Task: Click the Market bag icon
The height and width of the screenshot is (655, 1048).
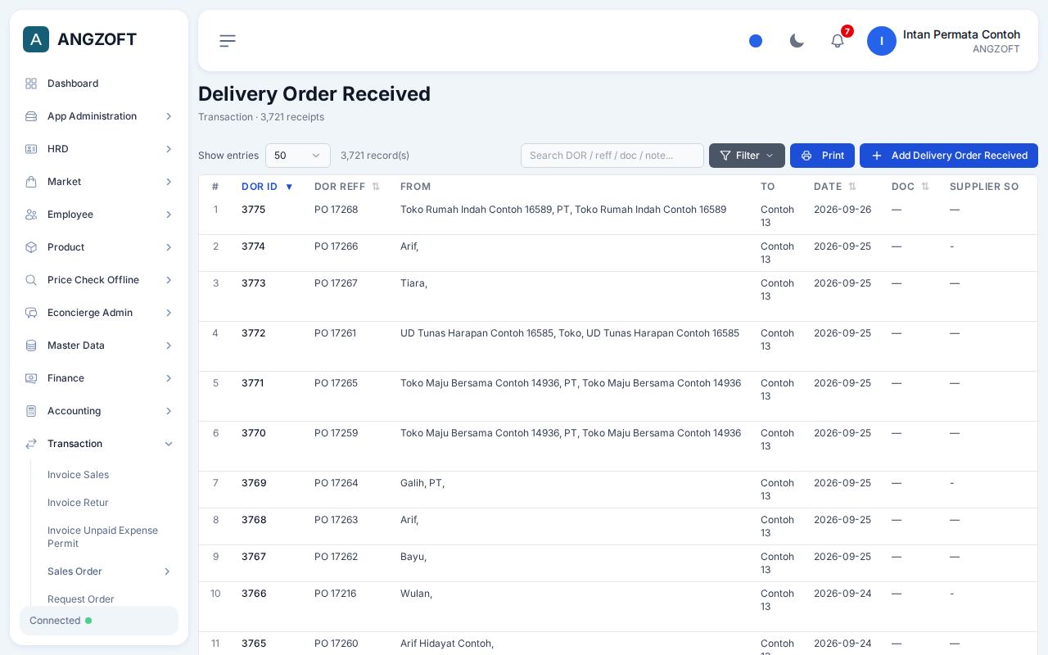Action: pos(31,182)
